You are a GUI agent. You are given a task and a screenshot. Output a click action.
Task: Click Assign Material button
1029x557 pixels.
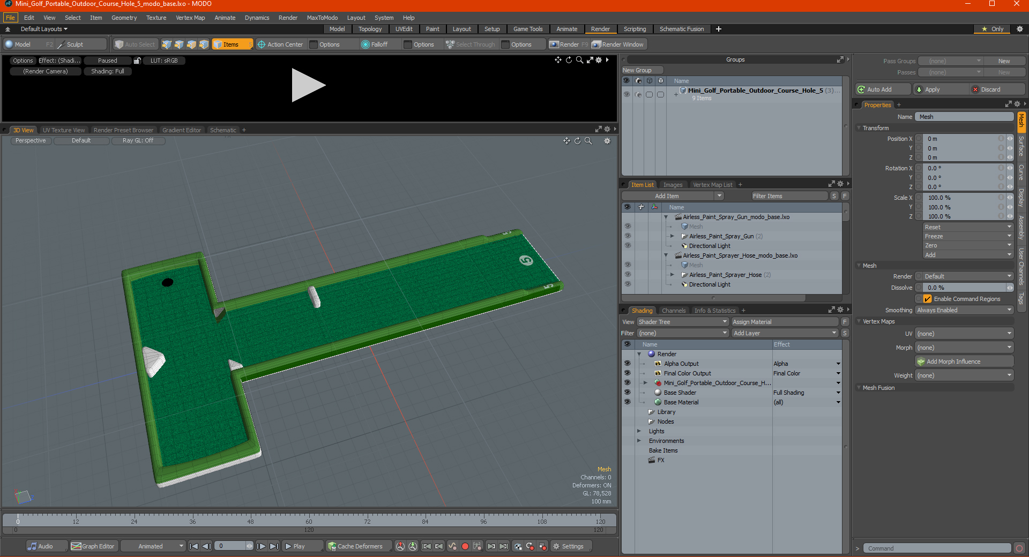(x=785, y=322)
